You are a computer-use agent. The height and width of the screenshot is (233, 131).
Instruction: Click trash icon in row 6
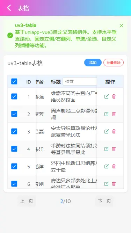(114, 184)
